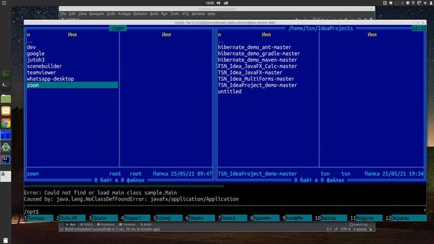Open the Trash icon on the dock
This screenshot has width=434, height=244.
tap(5, 240)
